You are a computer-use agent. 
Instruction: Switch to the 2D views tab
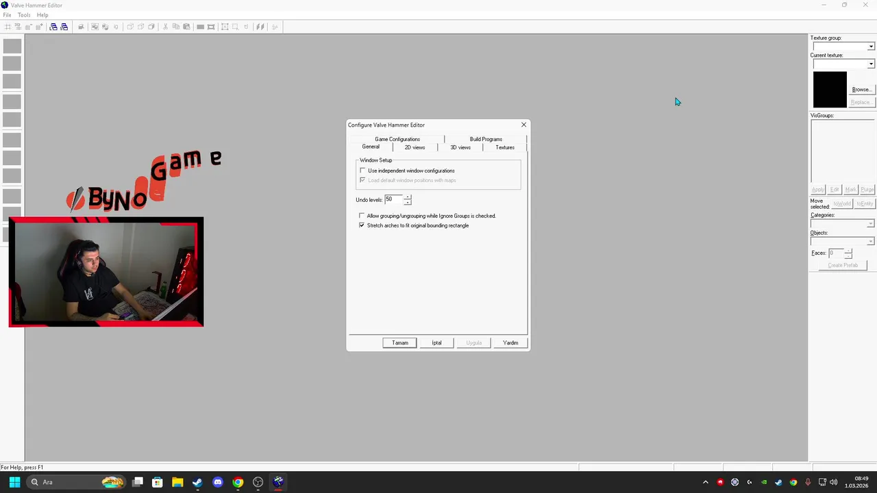(x=415, y=147)
